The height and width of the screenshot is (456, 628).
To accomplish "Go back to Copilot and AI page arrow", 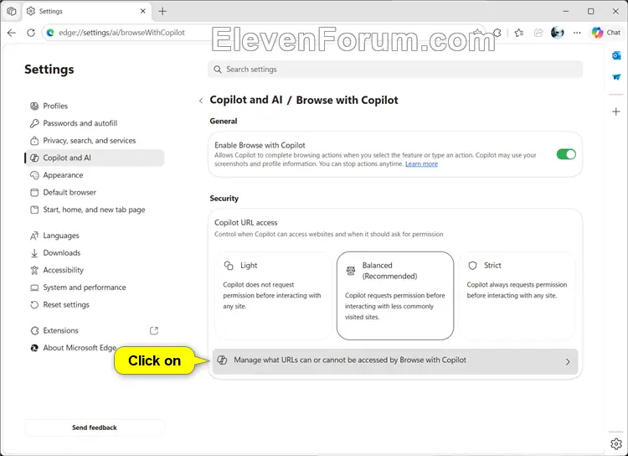I will [201, 101].
